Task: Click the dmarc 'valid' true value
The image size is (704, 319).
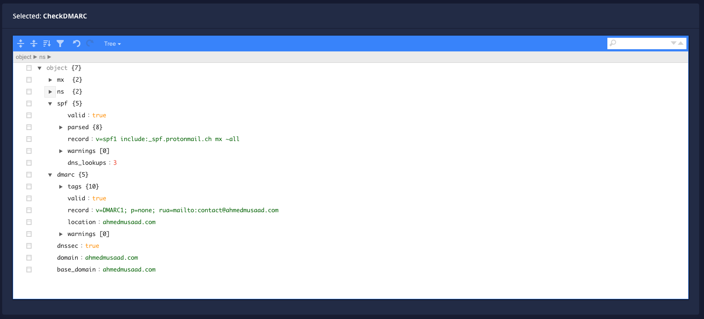Action: [99, 199]
